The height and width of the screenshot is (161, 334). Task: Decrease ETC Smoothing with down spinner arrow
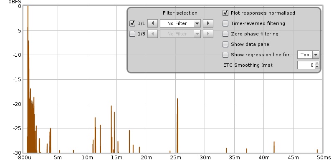pos(317,67)
